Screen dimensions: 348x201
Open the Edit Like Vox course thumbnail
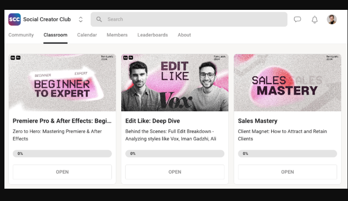coord(174,83)
